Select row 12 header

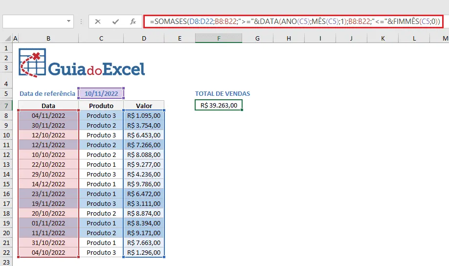(x=6, y=155)
